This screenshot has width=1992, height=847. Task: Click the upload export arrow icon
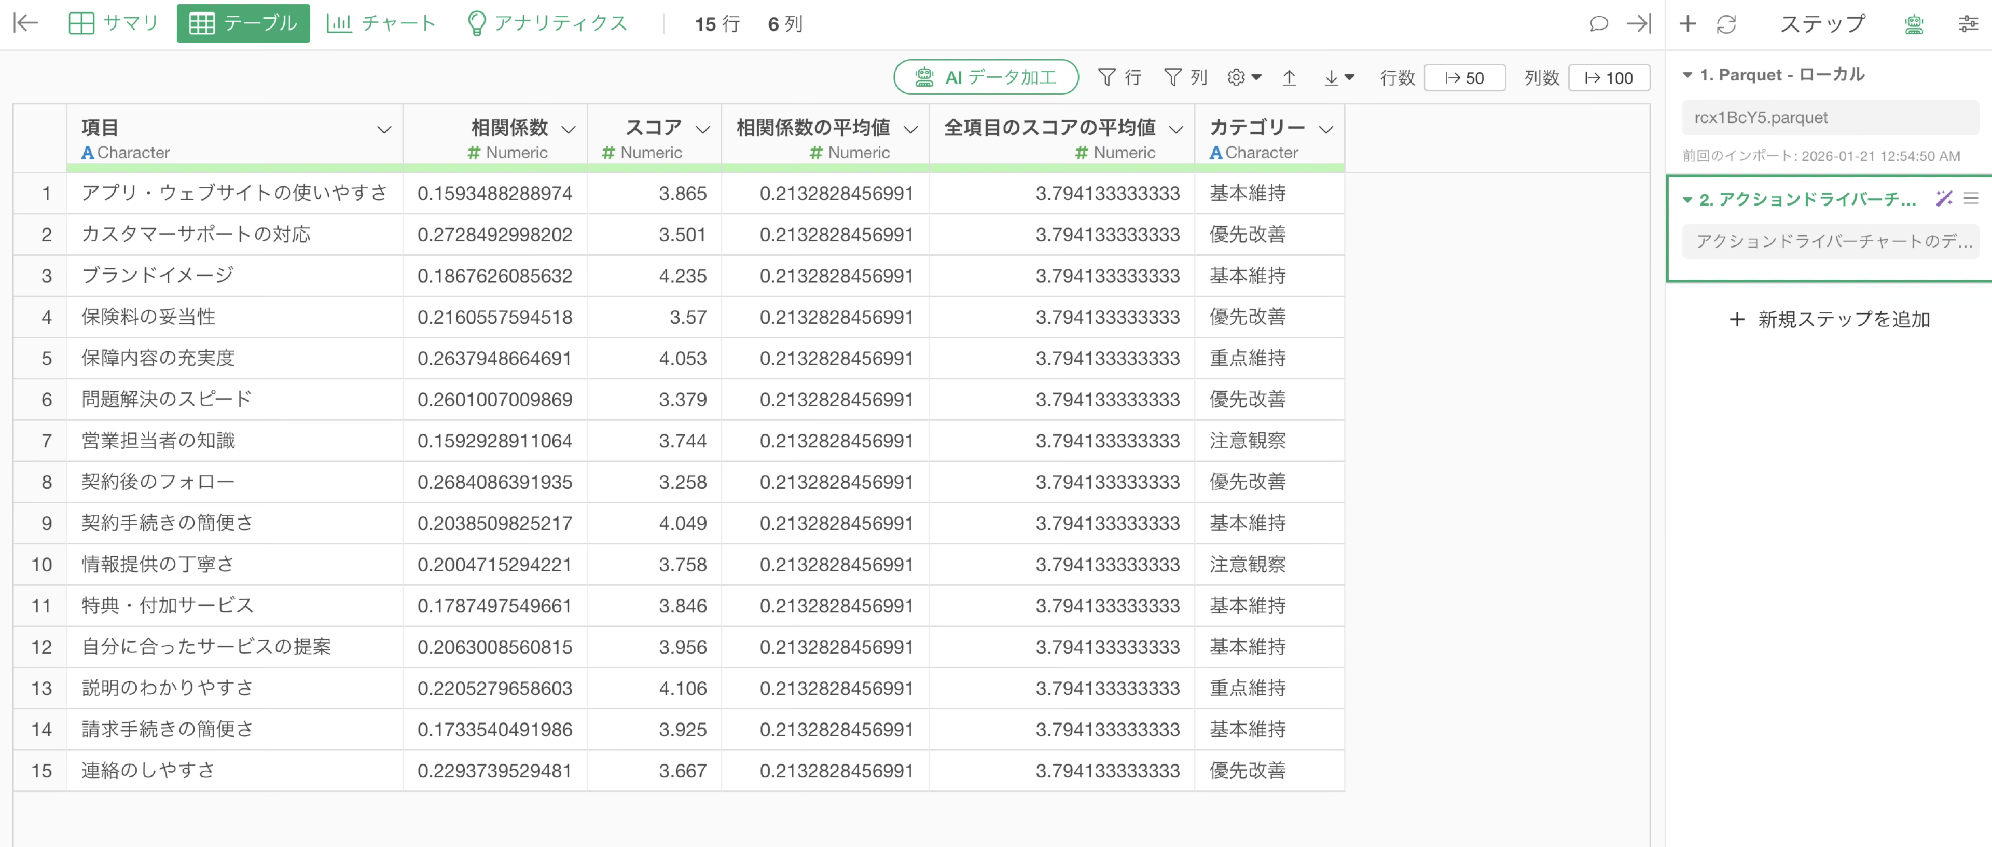coord(1289,77)
